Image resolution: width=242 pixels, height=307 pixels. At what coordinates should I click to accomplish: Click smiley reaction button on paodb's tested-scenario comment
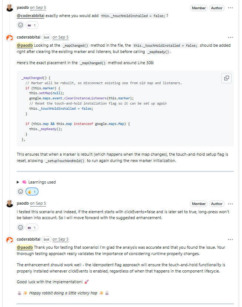pos(20,227)
